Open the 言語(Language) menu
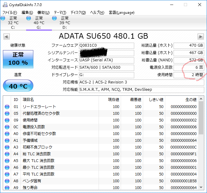The image size is (207, 193). [122, 13]
